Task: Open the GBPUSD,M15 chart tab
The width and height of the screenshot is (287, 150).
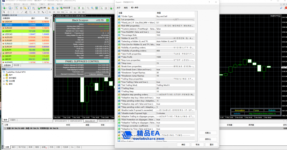Action: tap(75, 121)
